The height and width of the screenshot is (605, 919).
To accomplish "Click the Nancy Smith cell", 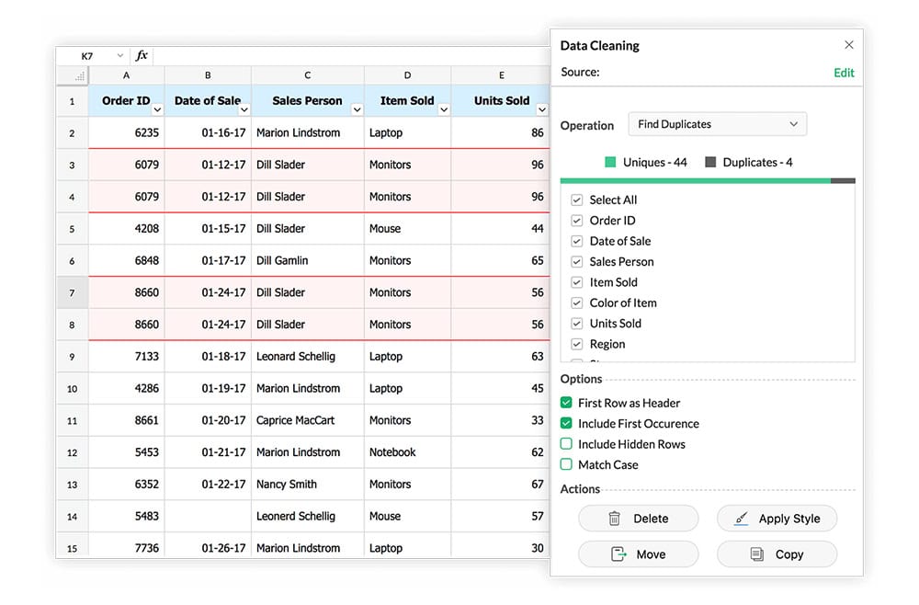I will coord(308,485).
